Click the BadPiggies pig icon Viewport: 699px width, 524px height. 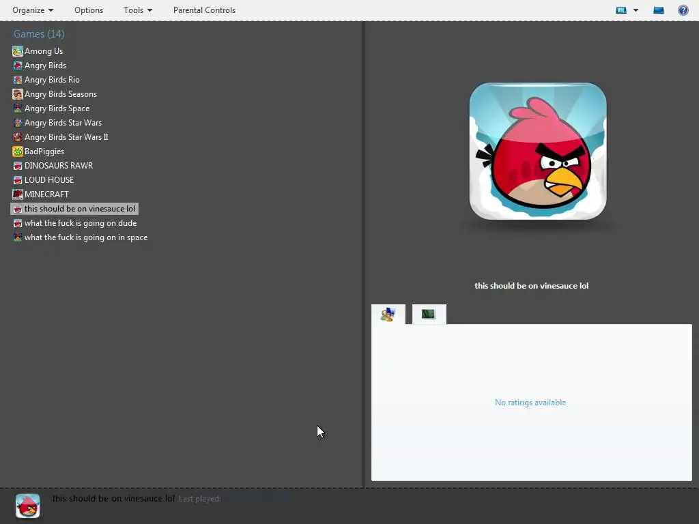17,151
